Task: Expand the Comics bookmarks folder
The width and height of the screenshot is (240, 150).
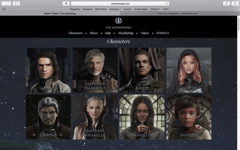Action: pyautogui.click(x=155, y=9)
